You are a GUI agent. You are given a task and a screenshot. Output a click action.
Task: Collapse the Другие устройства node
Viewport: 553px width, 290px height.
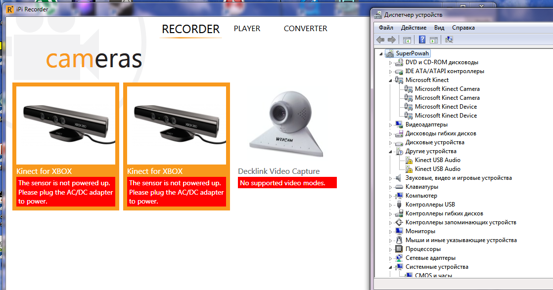tap(390, 152)
